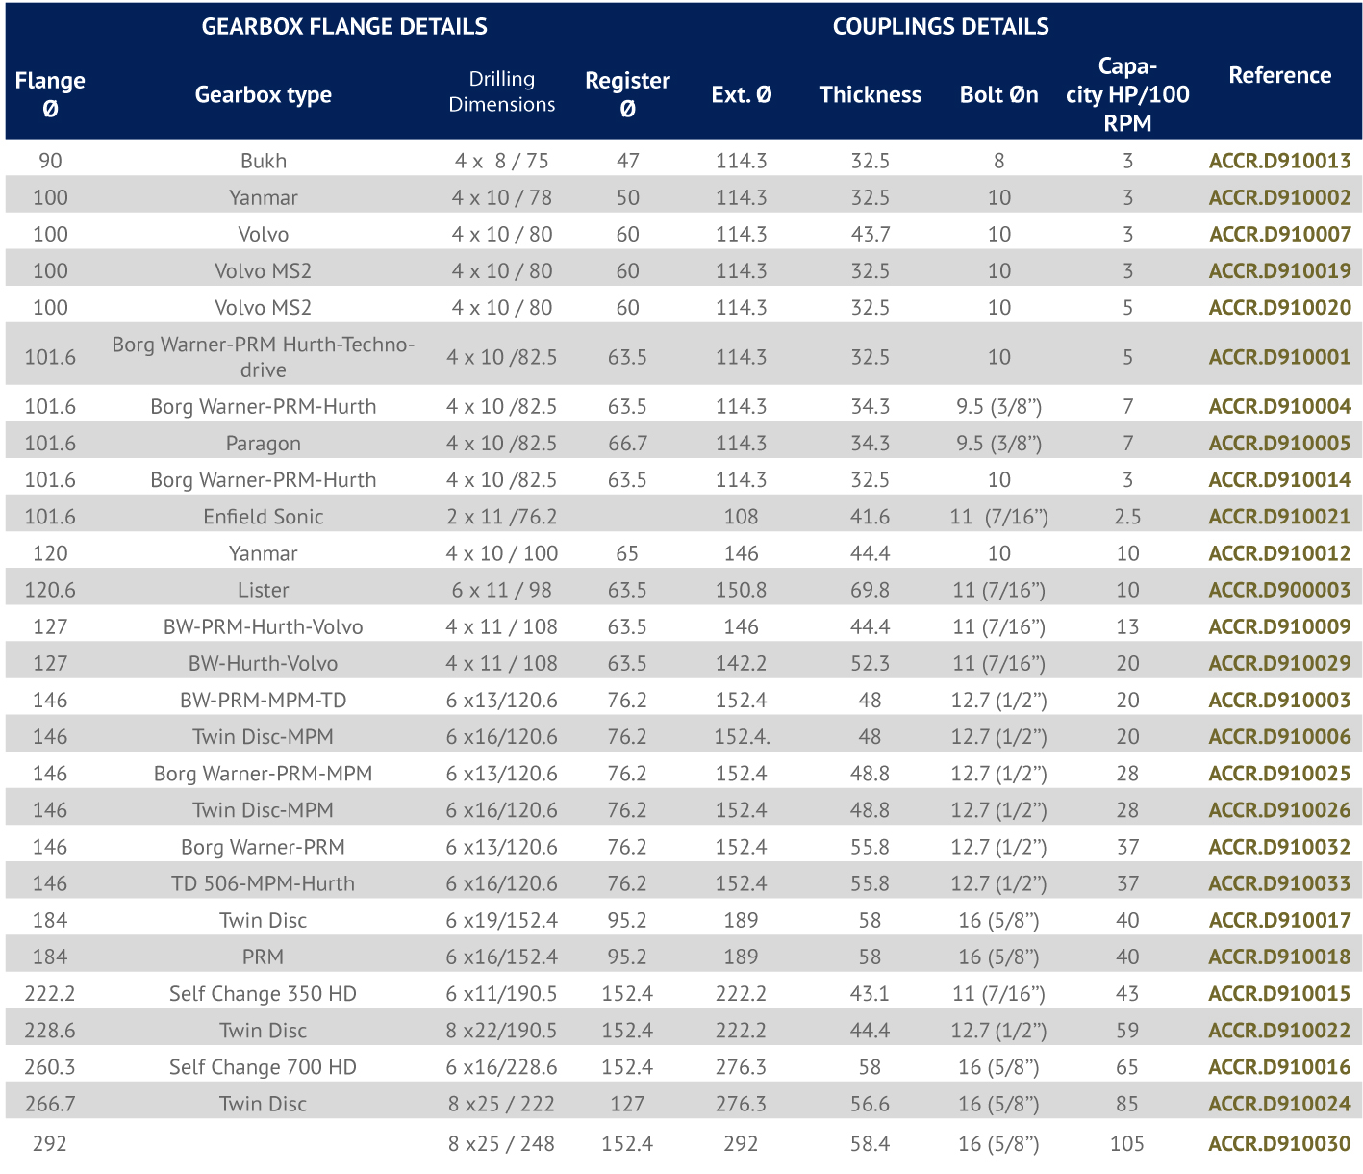Screen dimensions: 1363x1174
Task: Choose reference ACCR.D910032
Action: click(x=1280, y=847)
